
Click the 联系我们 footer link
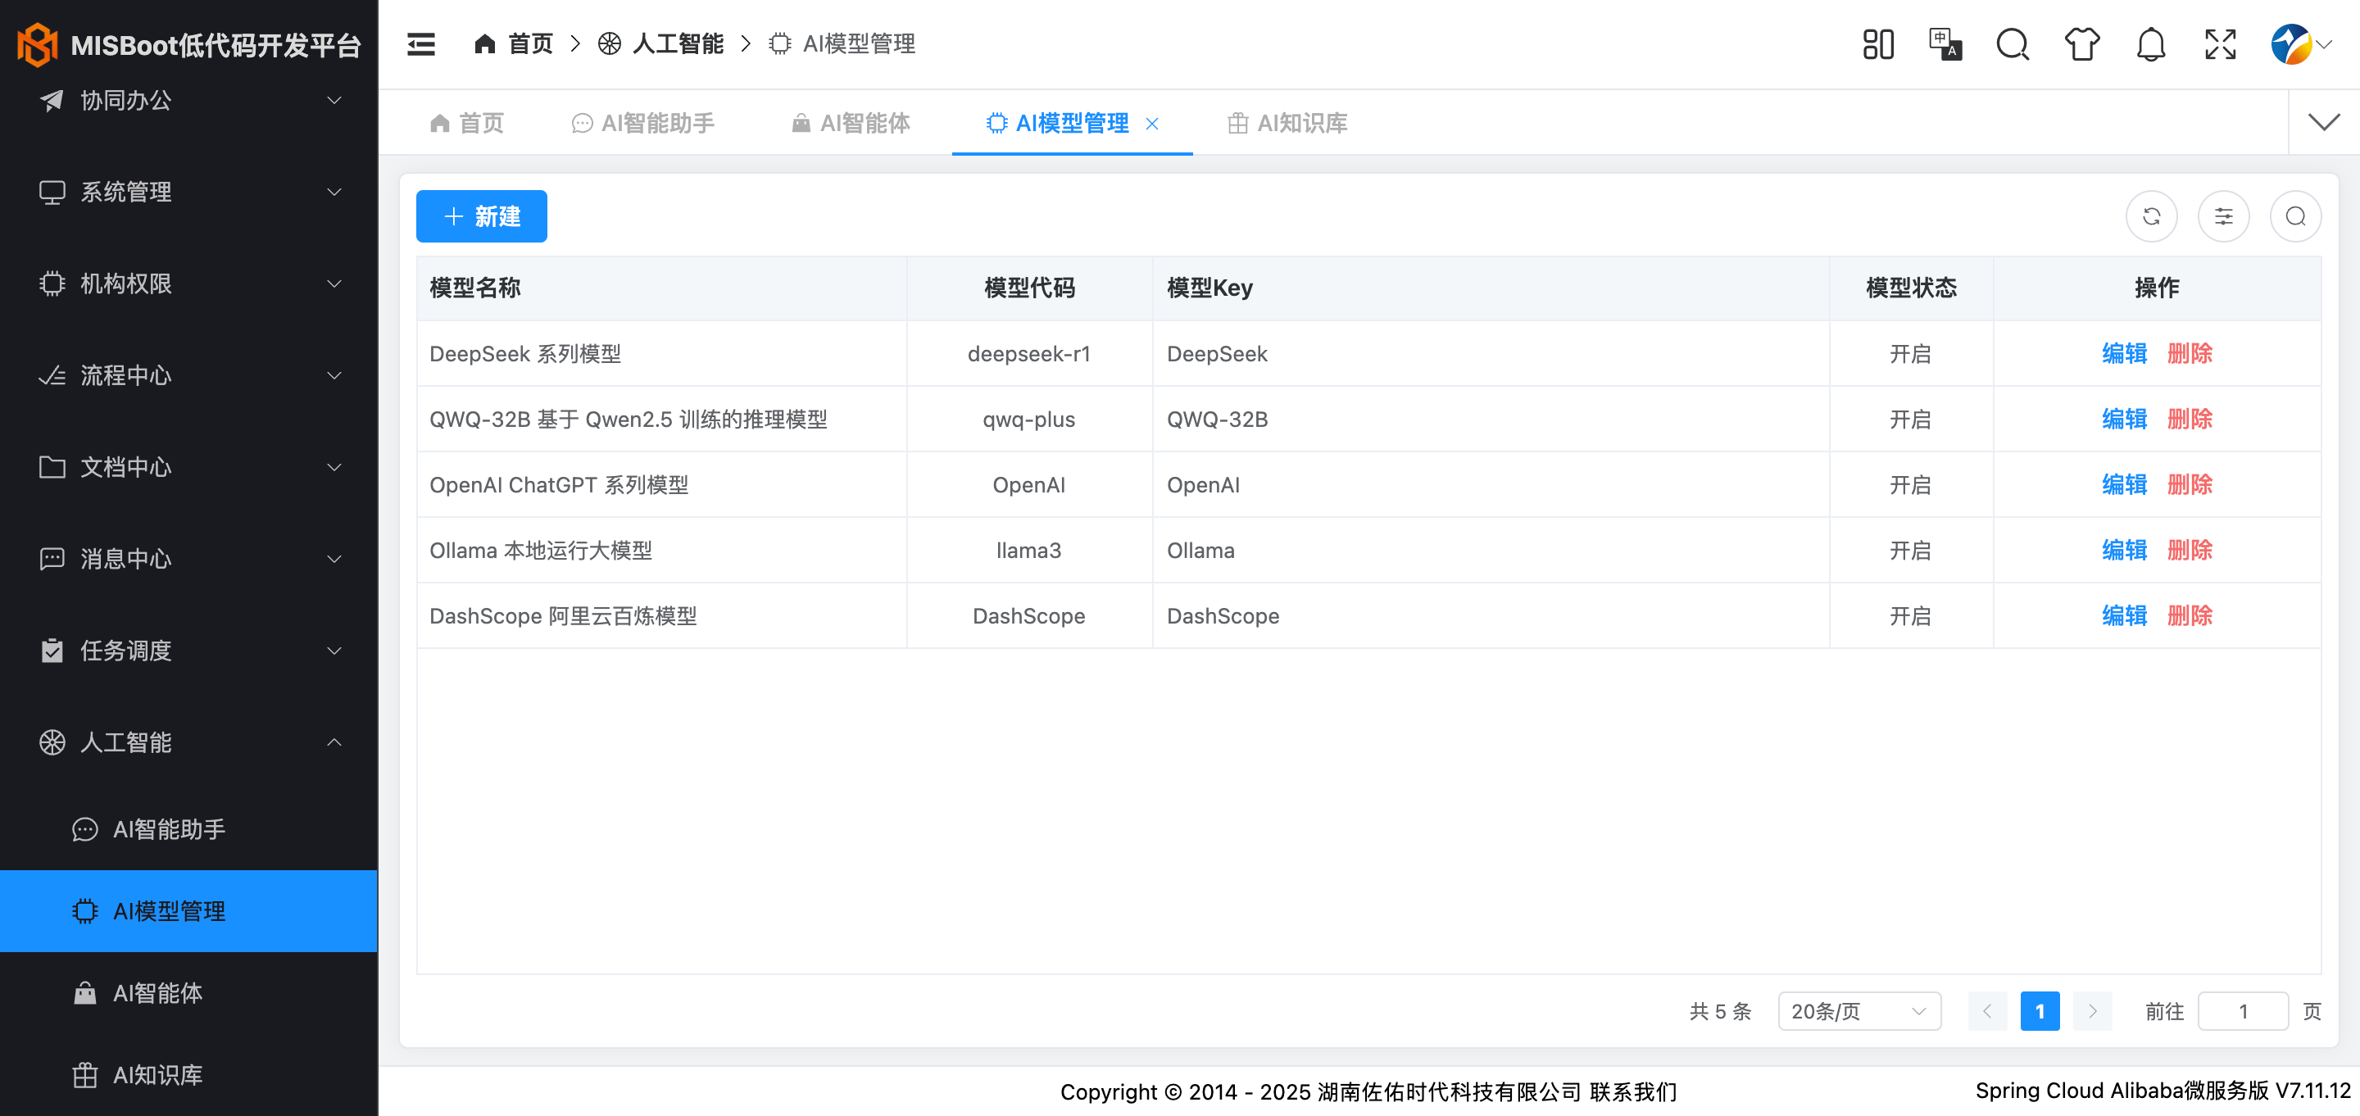1632,1091
